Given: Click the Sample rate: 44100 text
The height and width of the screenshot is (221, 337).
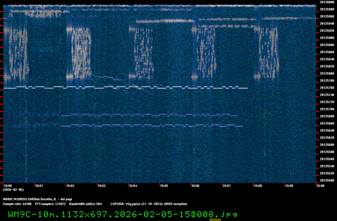Looking at the screenshot, I should 17,204.
